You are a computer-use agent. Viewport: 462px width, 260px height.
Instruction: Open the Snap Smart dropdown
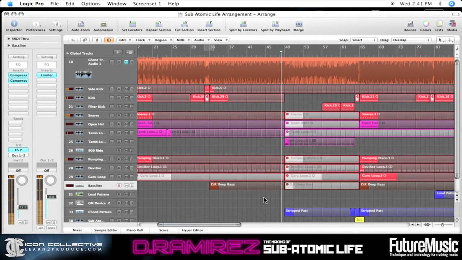click(x=363, y=40)
